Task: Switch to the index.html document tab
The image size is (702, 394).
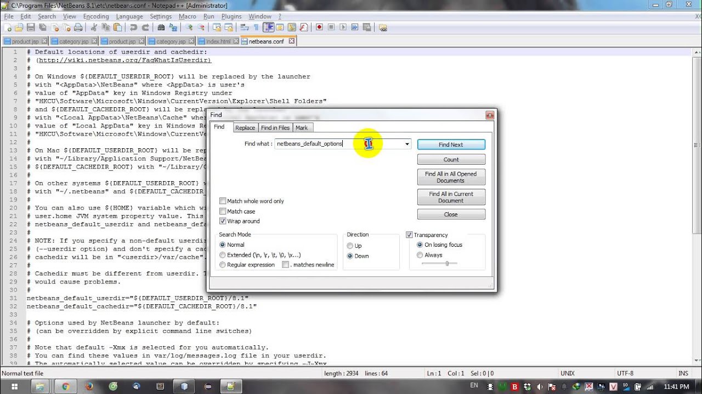Action: (218, 42)
